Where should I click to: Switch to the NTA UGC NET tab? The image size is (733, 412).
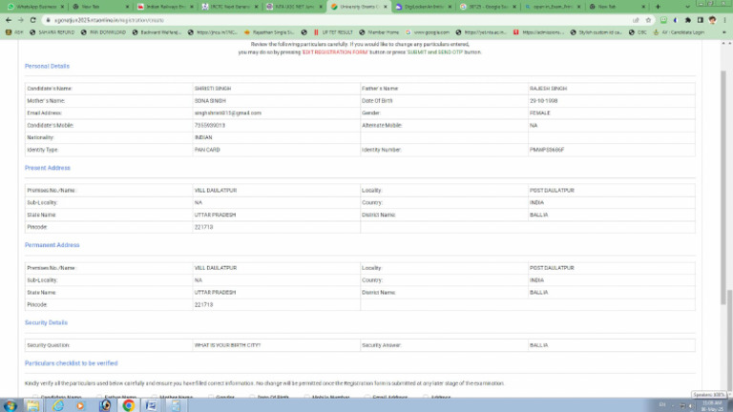294,7
